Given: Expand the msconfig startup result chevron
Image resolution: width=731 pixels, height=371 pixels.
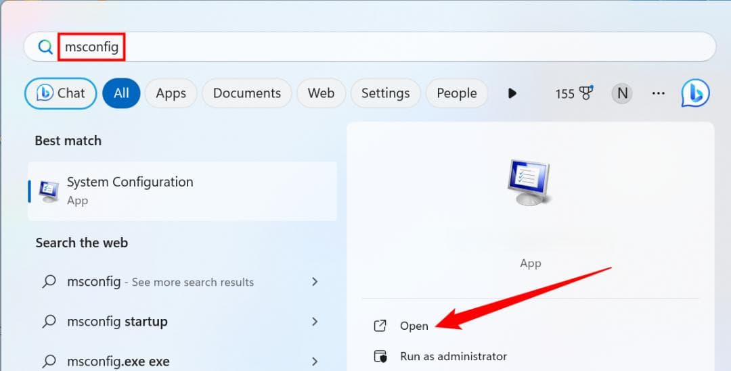Looking at the screenshot, I should 315,322.
